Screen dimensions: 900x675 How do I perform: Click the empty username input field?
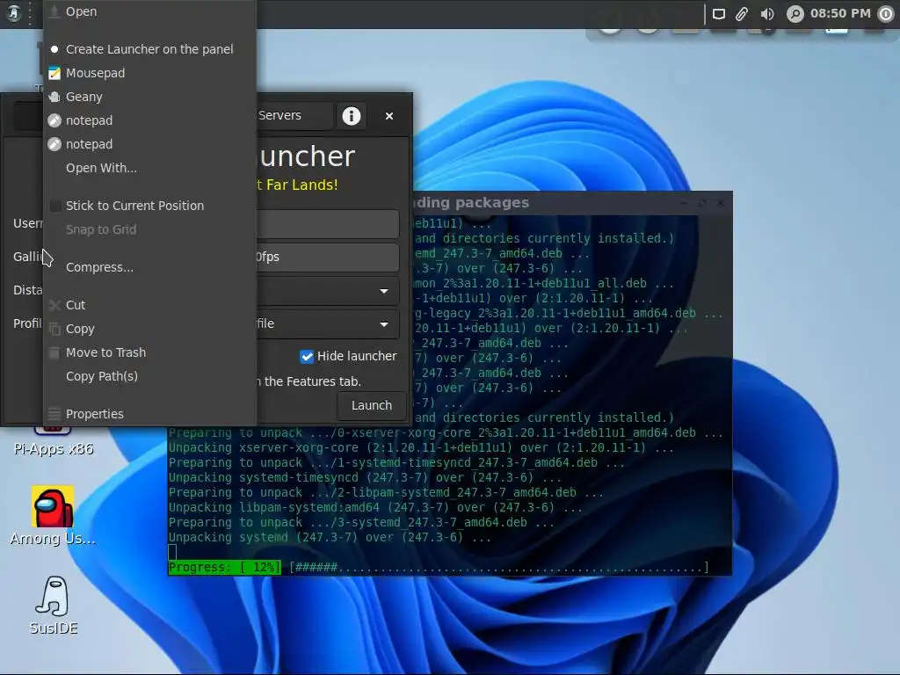(x=328, y=224)
